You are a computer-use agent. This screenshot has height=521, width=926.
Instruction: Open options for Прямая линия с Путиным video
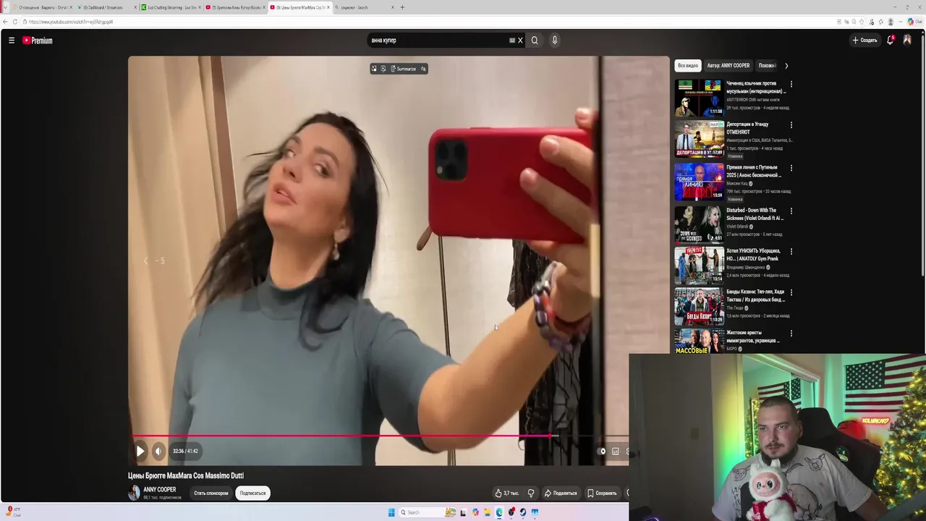click(791, 168)
